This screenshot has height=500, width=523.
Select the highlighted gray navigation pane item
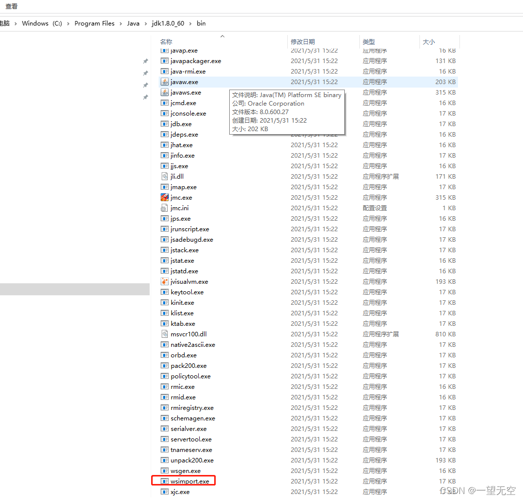pos(75,289)
